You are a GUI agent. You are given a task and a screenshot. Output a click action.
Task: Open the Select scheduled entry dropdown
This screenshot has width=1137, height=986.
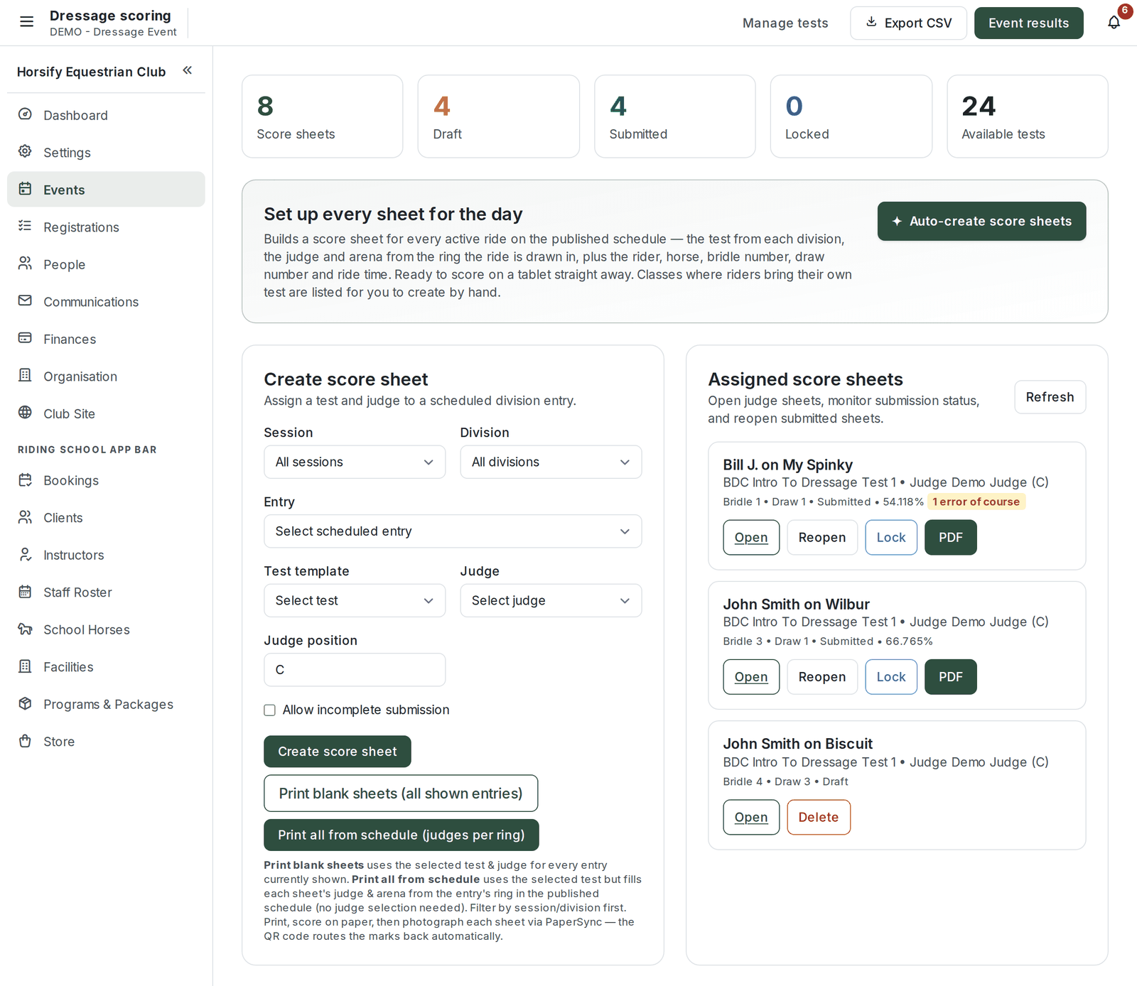tap(453, 531)
